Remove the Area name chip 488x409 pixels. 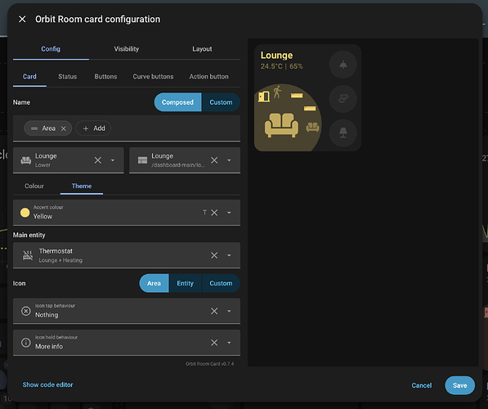click(64, 128)
